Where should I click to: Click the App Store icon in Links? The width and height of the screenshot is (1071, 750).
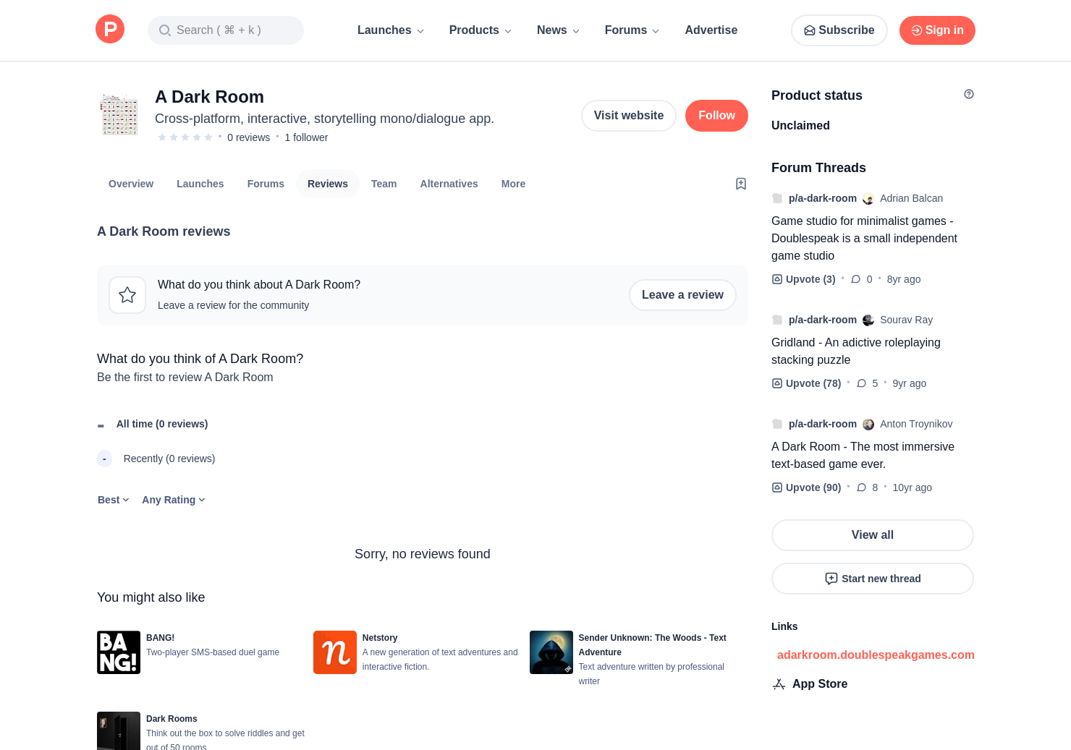click(779, 684)
